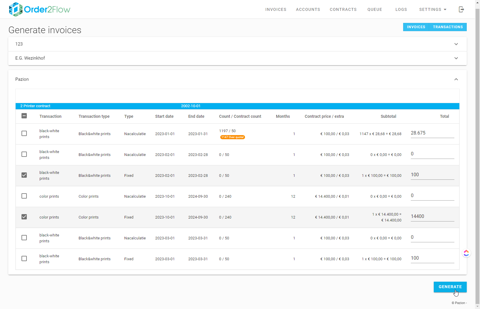Open the Accounts navigation item

click(x=308, y=9)
